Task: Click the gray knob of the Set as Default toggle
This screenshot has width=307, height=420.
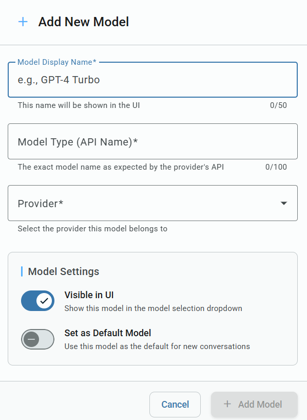Action: [32, 339]
